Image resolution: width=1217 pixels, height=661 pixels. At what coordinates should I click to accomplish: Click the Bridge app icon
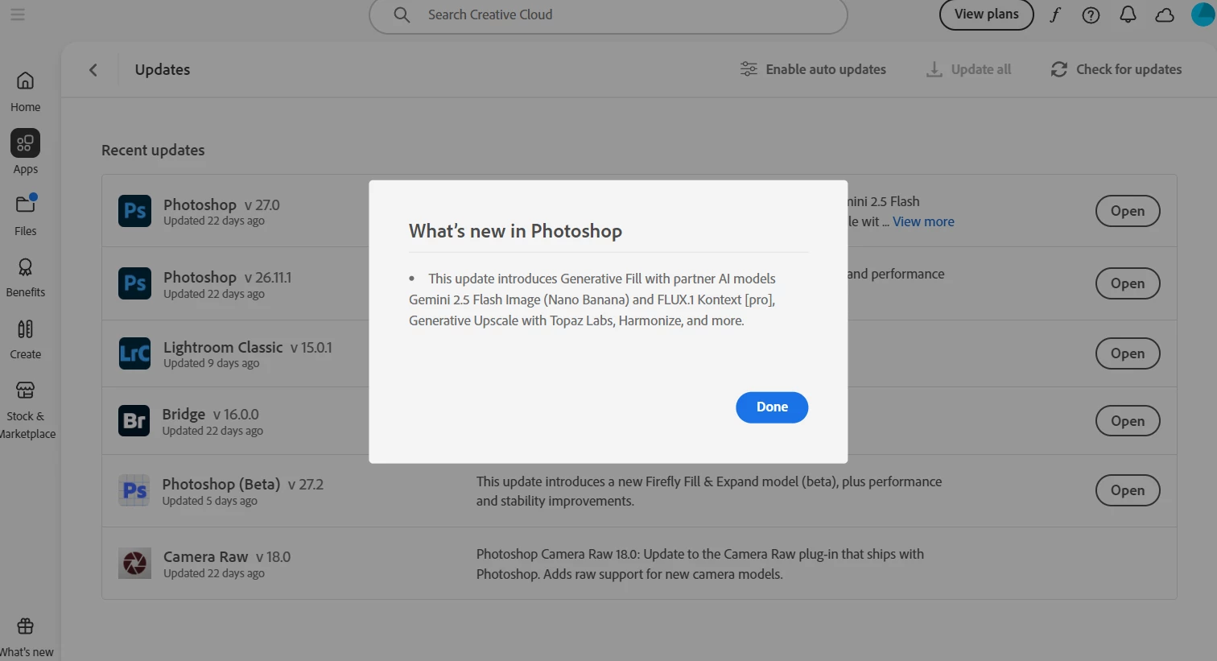coord(134,420)
